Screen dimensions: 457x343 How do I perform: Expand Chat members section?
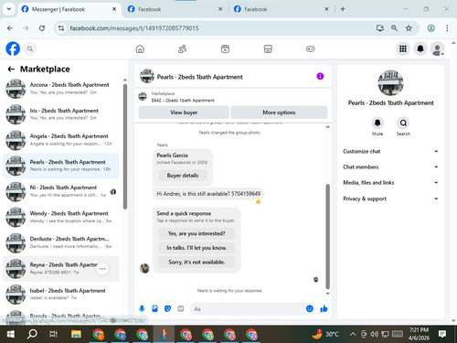(x=390, y=166)
